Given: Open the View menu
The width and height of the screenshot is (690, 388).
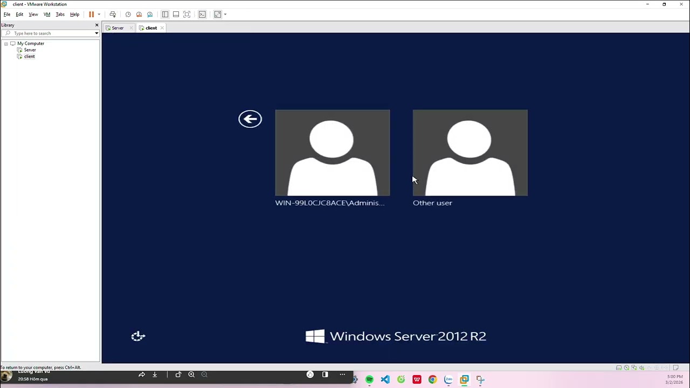Looking at the screenshot, I should click(x=33, y=15).
